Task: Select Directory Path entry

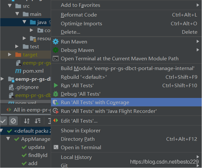Action: (x=126, y=139)
